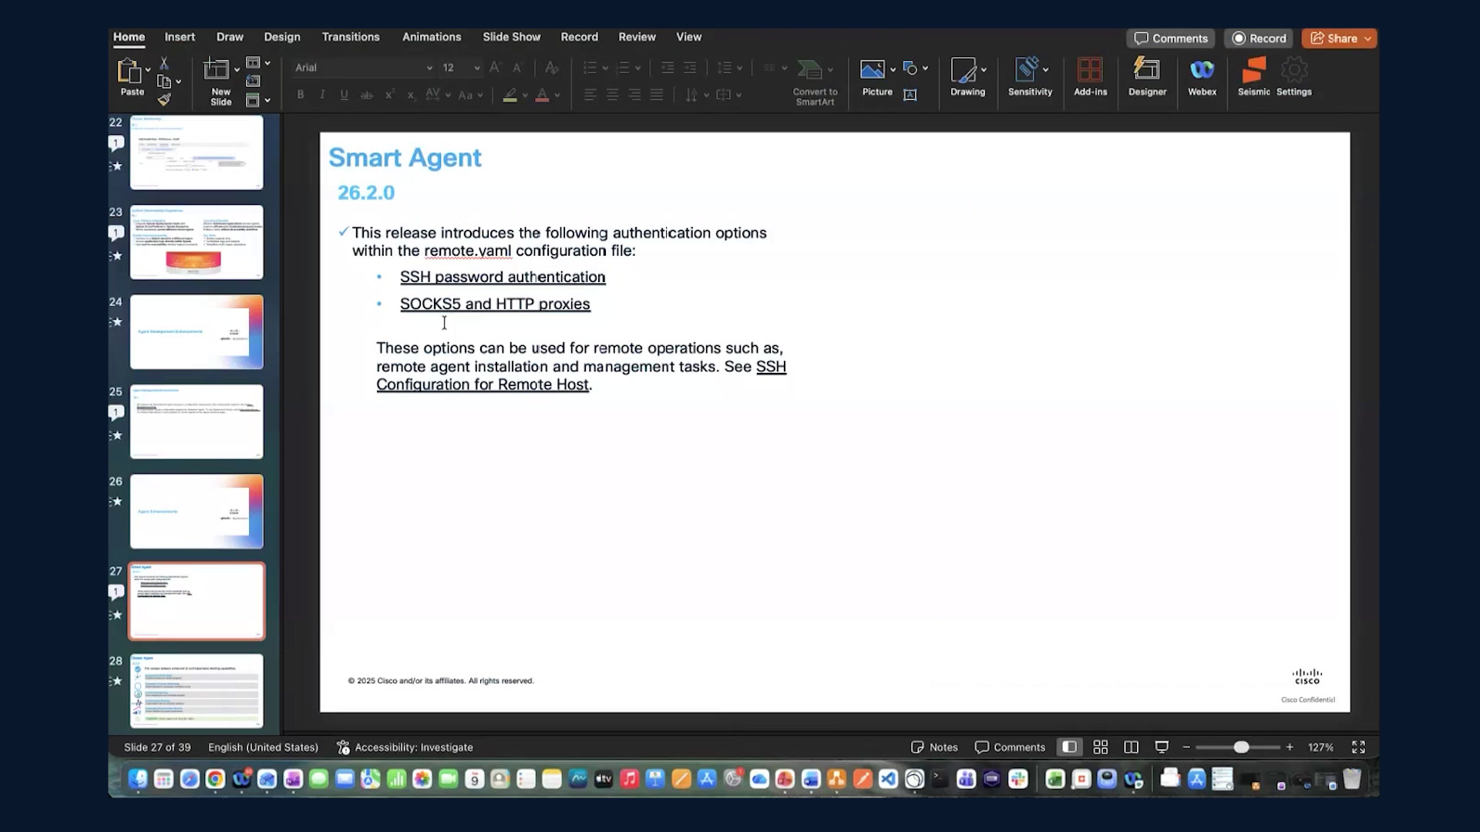Follow the SOCKS5 and HTTP proxies link
1480x832 pixels.
coord(495,304)
